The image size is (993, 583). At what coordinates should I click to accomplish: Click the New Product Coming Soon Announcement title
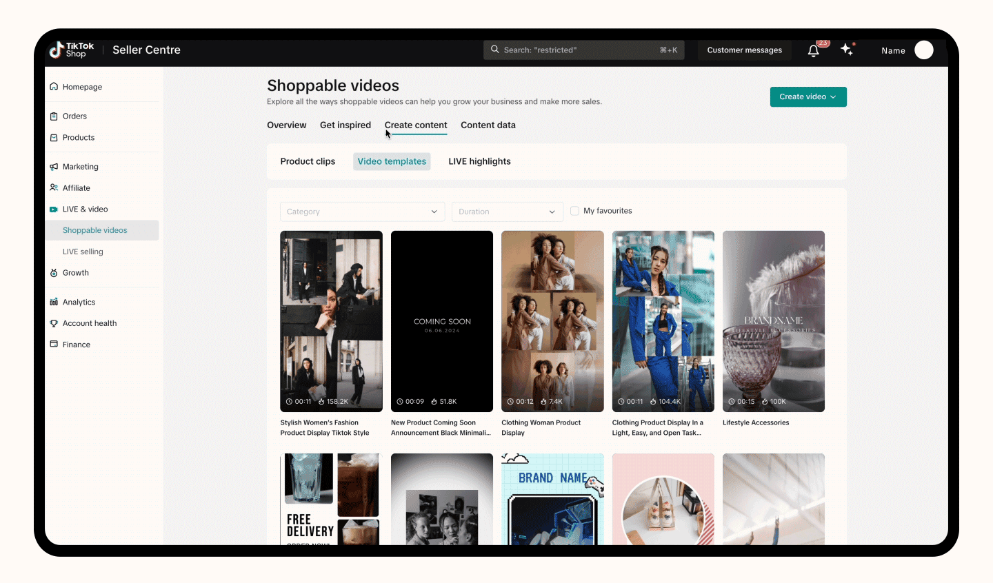[x=441, y=428]
